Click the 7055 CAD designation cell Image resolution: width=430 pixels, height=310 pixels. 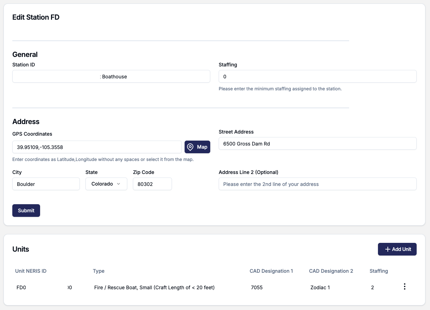pyautogui.click(x=257, y=288)
